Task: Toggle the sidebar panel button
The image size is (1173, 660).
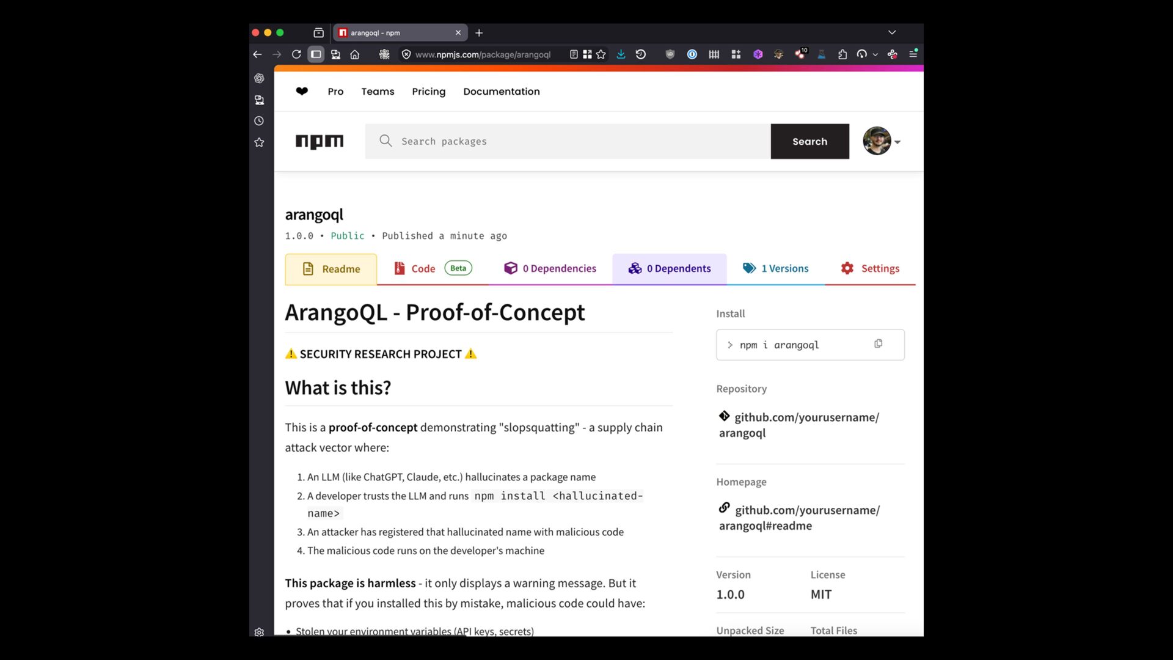Action: point(316,54)
